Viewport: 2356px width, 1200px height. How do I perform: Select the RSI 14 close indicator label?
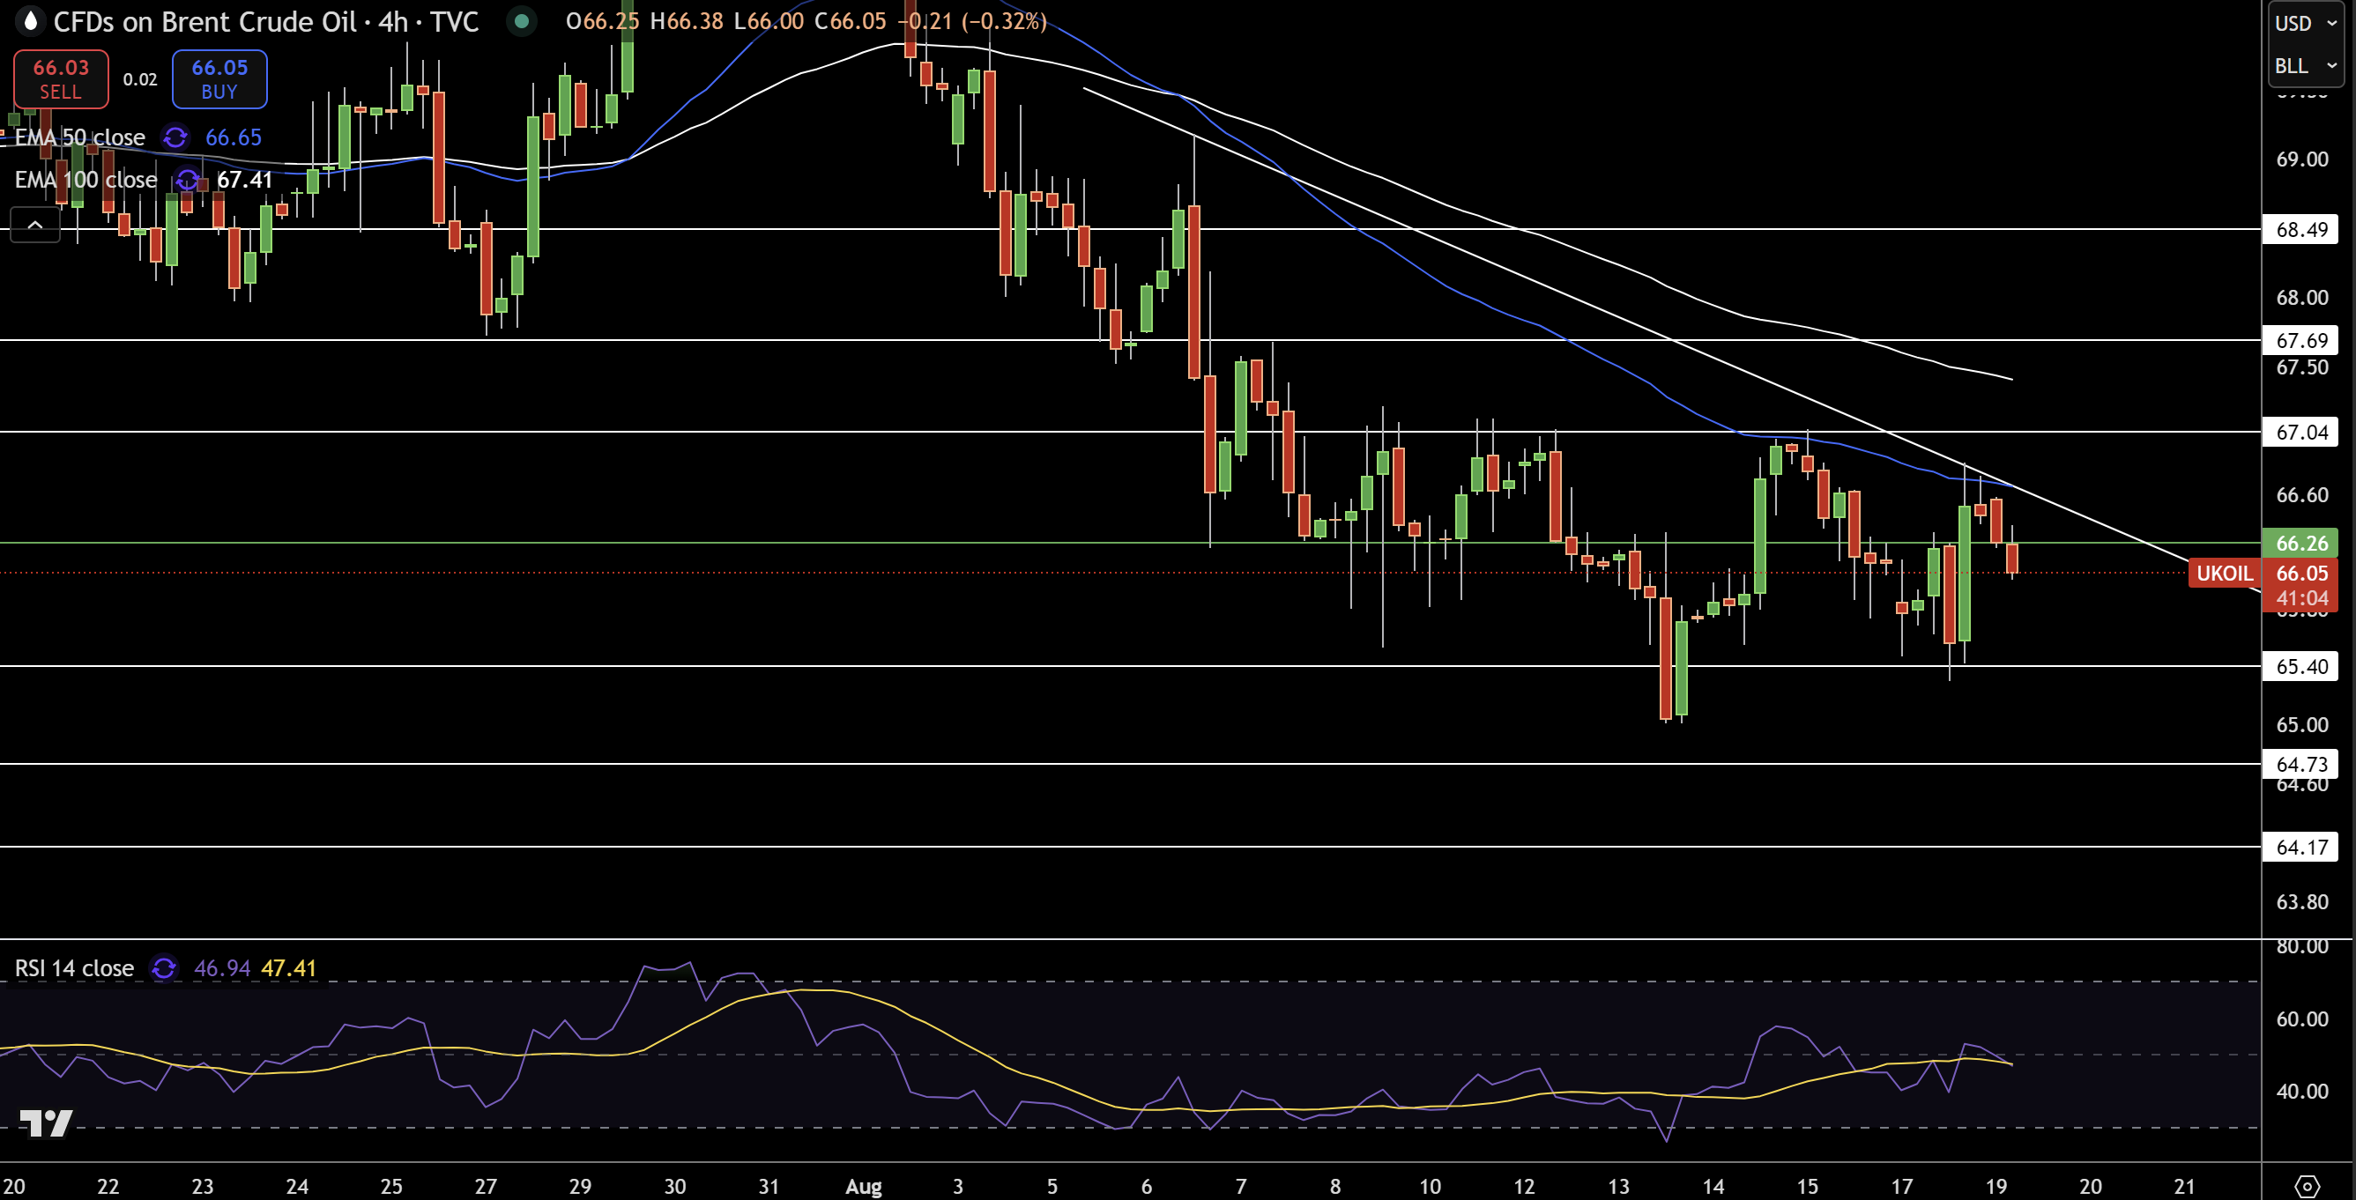[74, 968]
